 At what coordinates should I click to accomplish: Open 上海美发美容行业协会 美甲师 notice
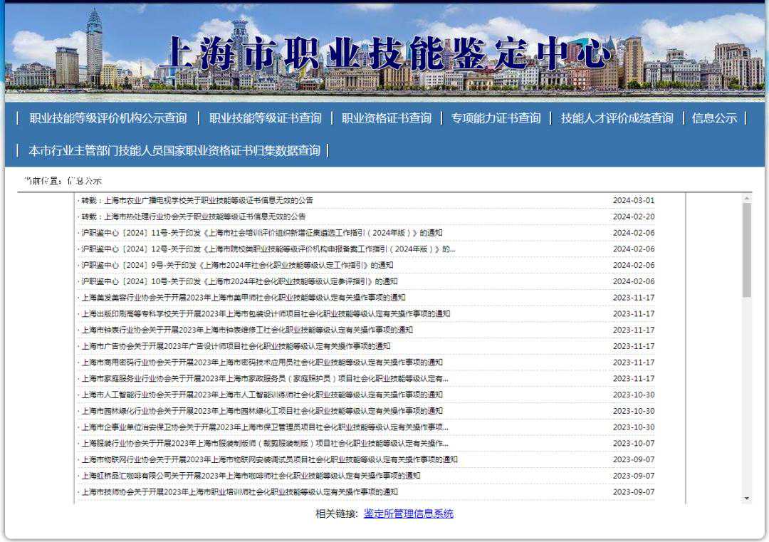click(x=244, y=298)
